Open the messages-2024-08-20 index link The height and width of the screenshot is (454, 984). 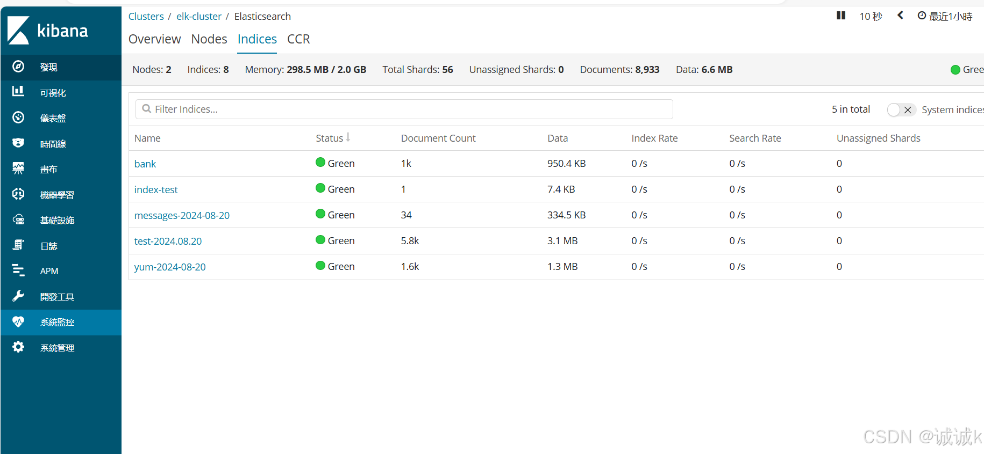(182, 215)
